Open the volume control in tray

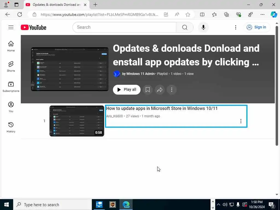click(225, 205)
